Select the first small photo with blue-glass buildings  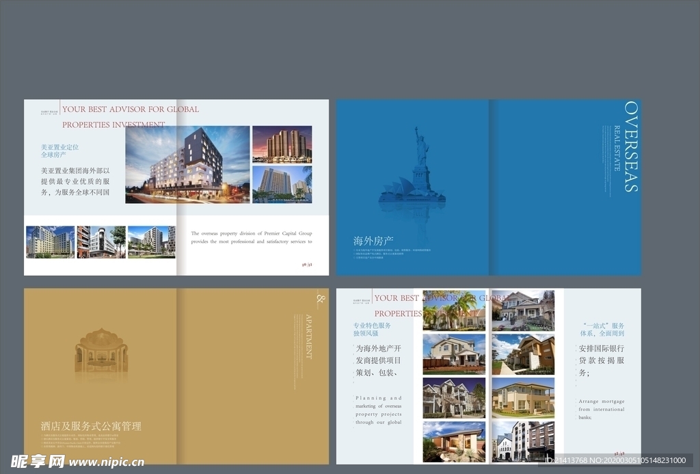pos(51,242)
